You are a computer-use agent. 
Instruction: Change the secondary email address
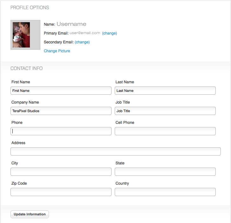[82, 42]
